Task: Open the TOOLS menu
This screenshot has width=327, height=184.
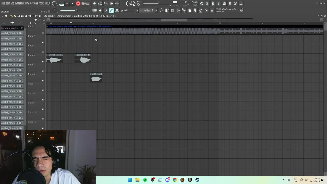Action: coord(42,4)
